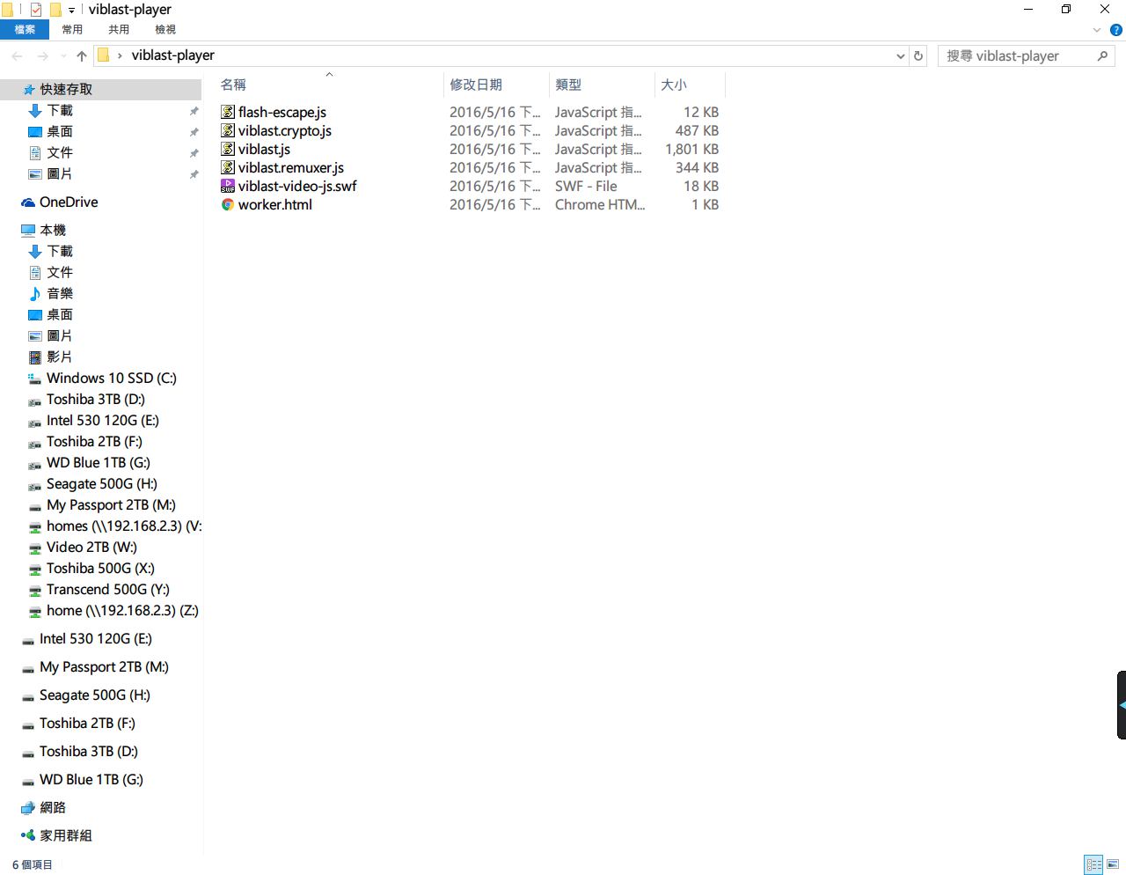Screen dimensions: 1126x875
Task: Select the viblast-video-js.swf file icon
Action: click(228, 186)
